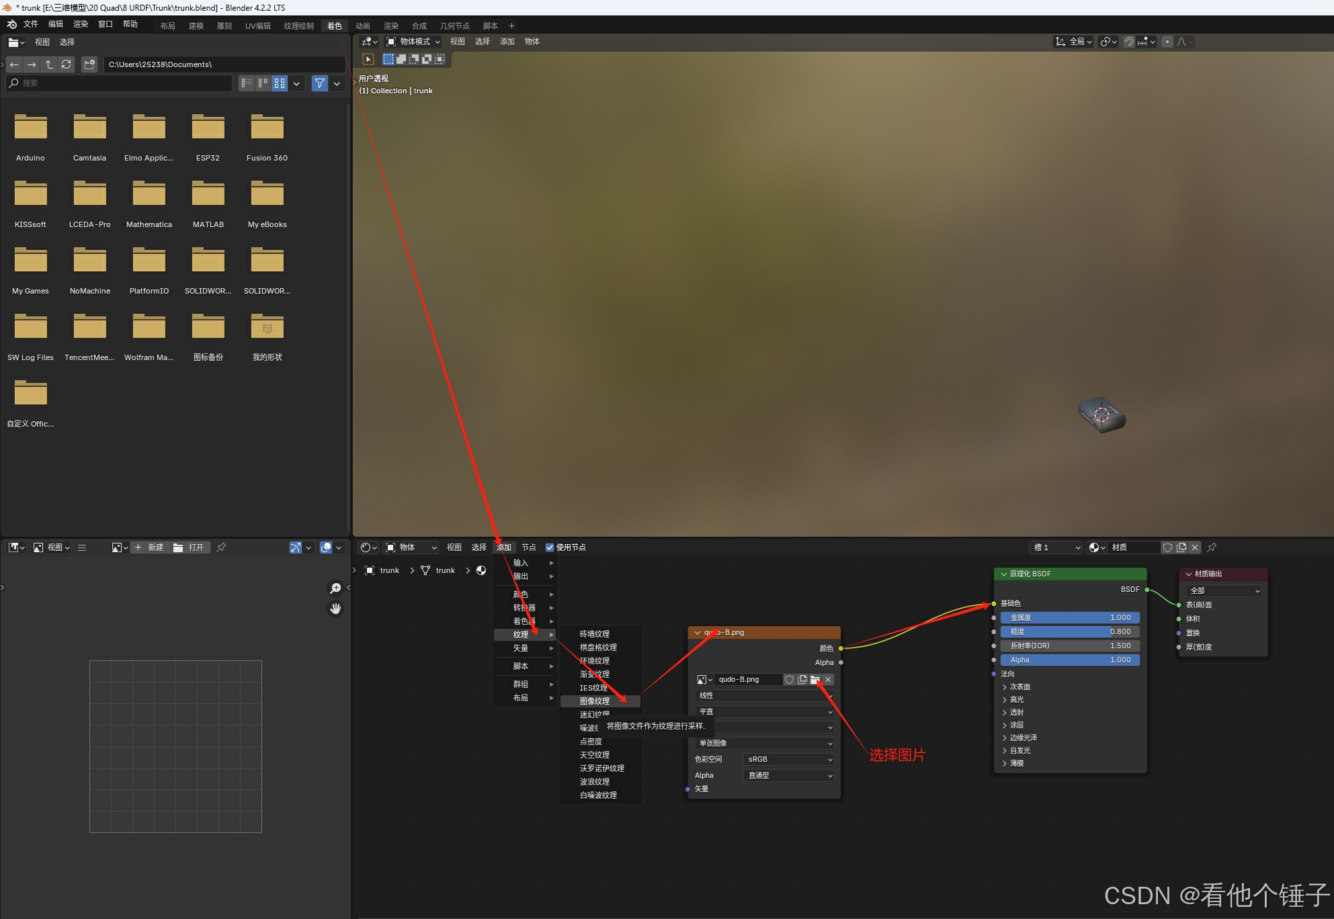The height and width of the screenshot is (919, 1334).
Task: Click the 金属度 slider in Principled BSDF
Action: click(1069, 617)
